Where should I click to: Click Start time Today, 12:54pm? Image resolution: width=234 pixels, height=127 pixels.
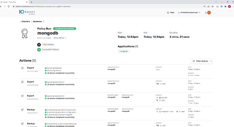(x=128, y=37)
